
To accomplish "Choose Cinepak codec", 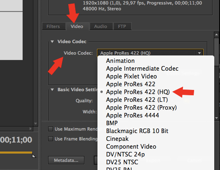I will [x=156, y=139].
